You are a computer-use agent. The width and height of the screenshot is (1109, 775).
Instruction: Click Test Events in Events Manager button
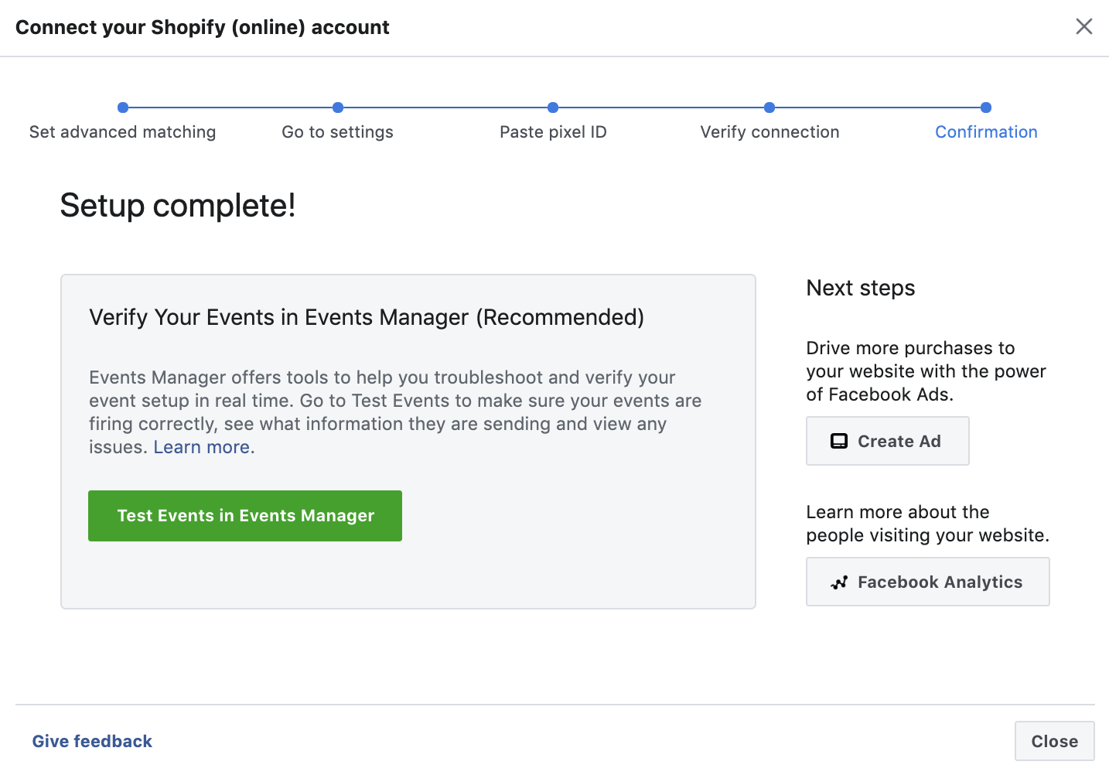coord(245,516)
